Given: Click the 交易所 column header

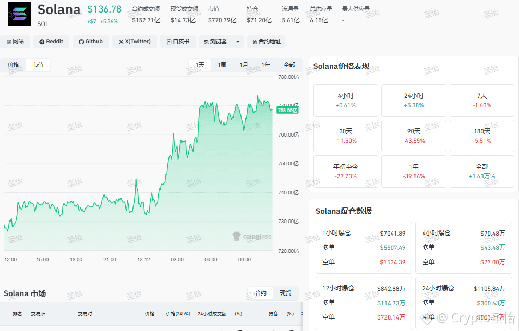Looking at the screenshot, I should pyautogui.click(x=38, y=314).
